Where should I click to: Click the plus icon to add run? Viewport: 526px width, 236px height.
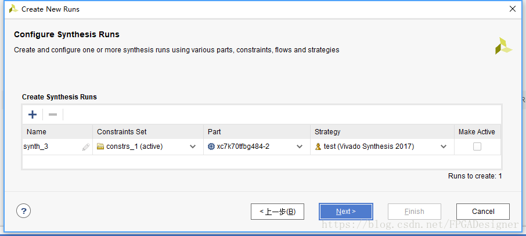pyautogui.click(x=33, y=115)
